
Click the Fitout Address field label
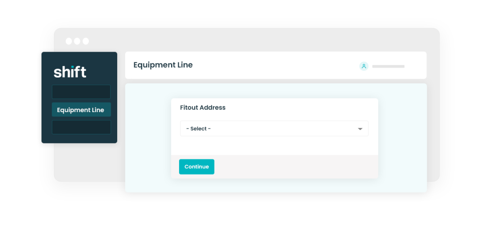pyautogui.click(x=203, y=107)
